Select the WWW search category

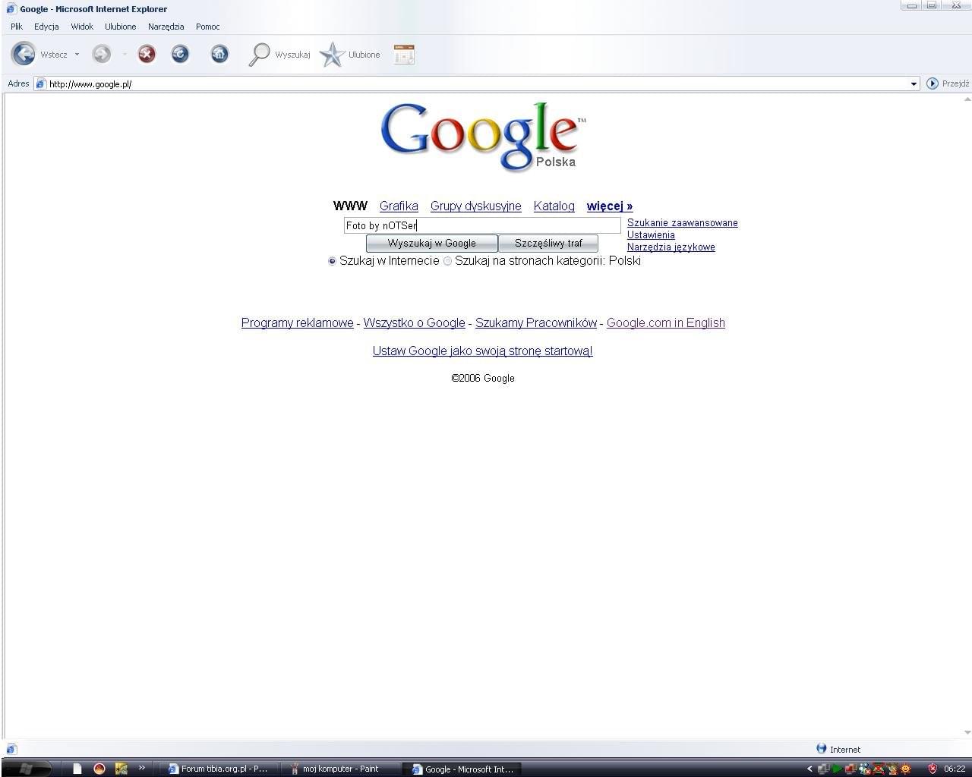pyautogui.click(x=350, y=206)
